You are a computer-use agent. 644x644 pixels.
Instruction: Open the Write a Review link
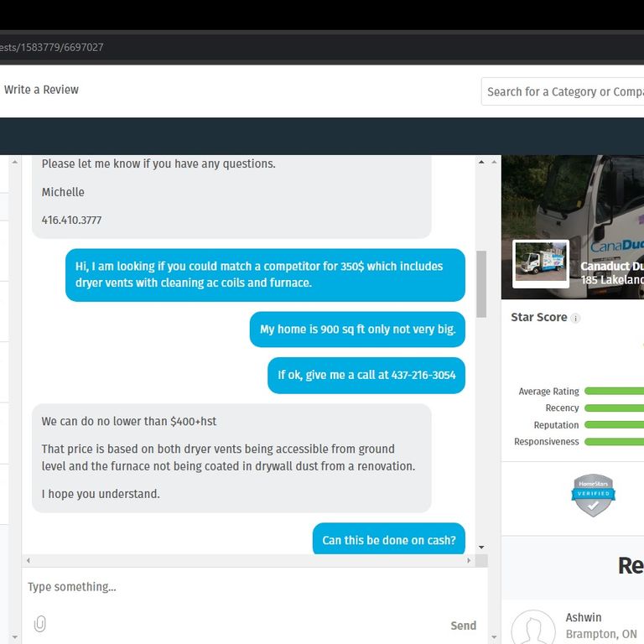(x=41, y=90)
